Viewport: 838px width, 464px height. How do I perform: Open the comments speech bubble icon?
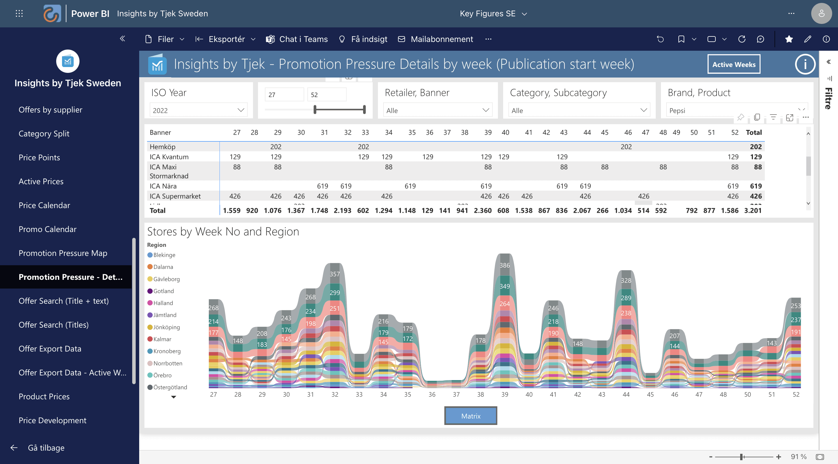click(760, 39)
